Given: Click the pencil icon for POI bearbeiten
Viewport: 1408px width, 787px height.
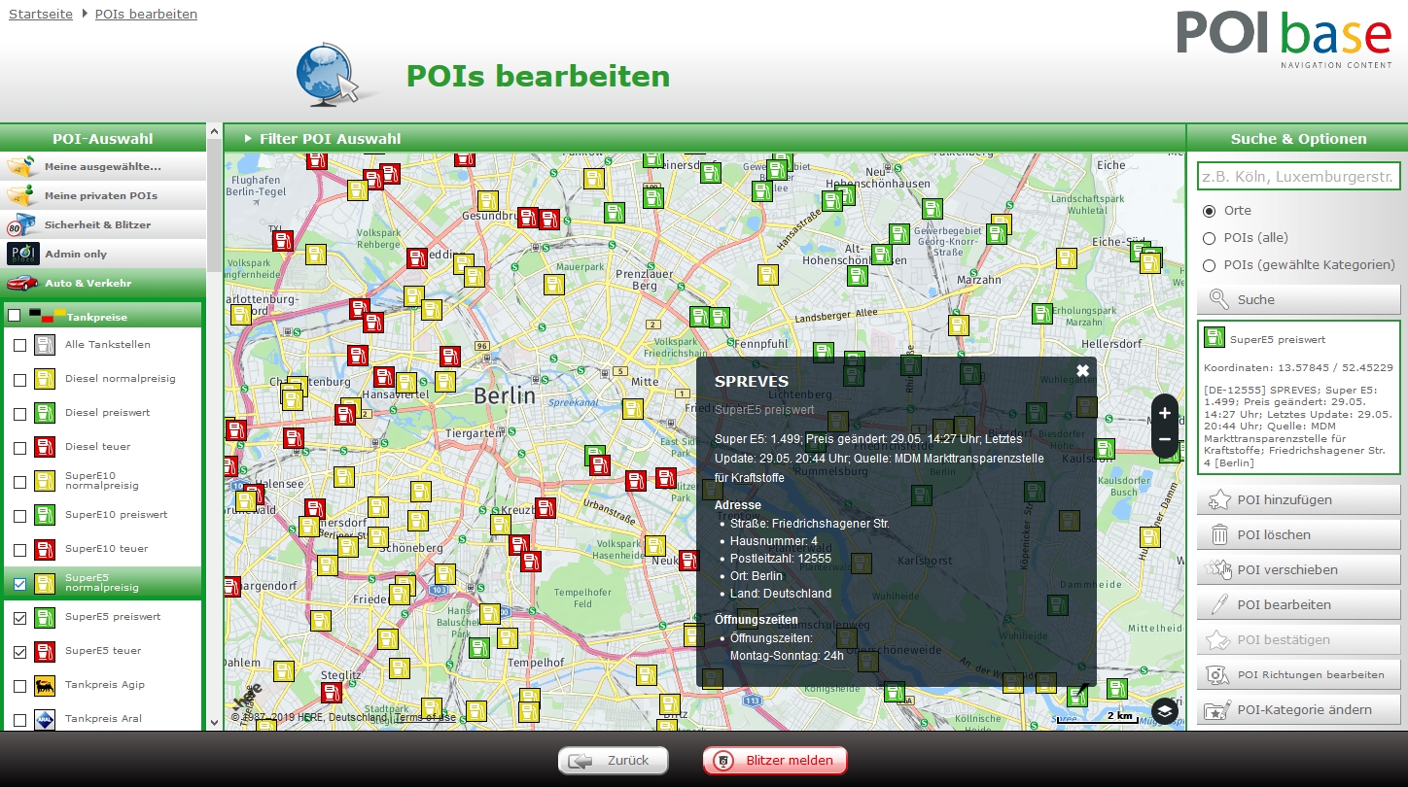Looking at the screenshot, I should coord(1219,605).
